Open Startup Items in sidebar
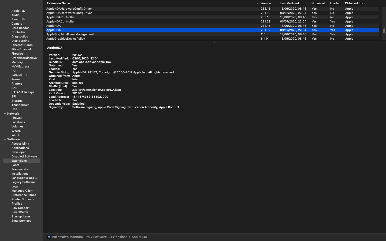 tap(21, 216)
